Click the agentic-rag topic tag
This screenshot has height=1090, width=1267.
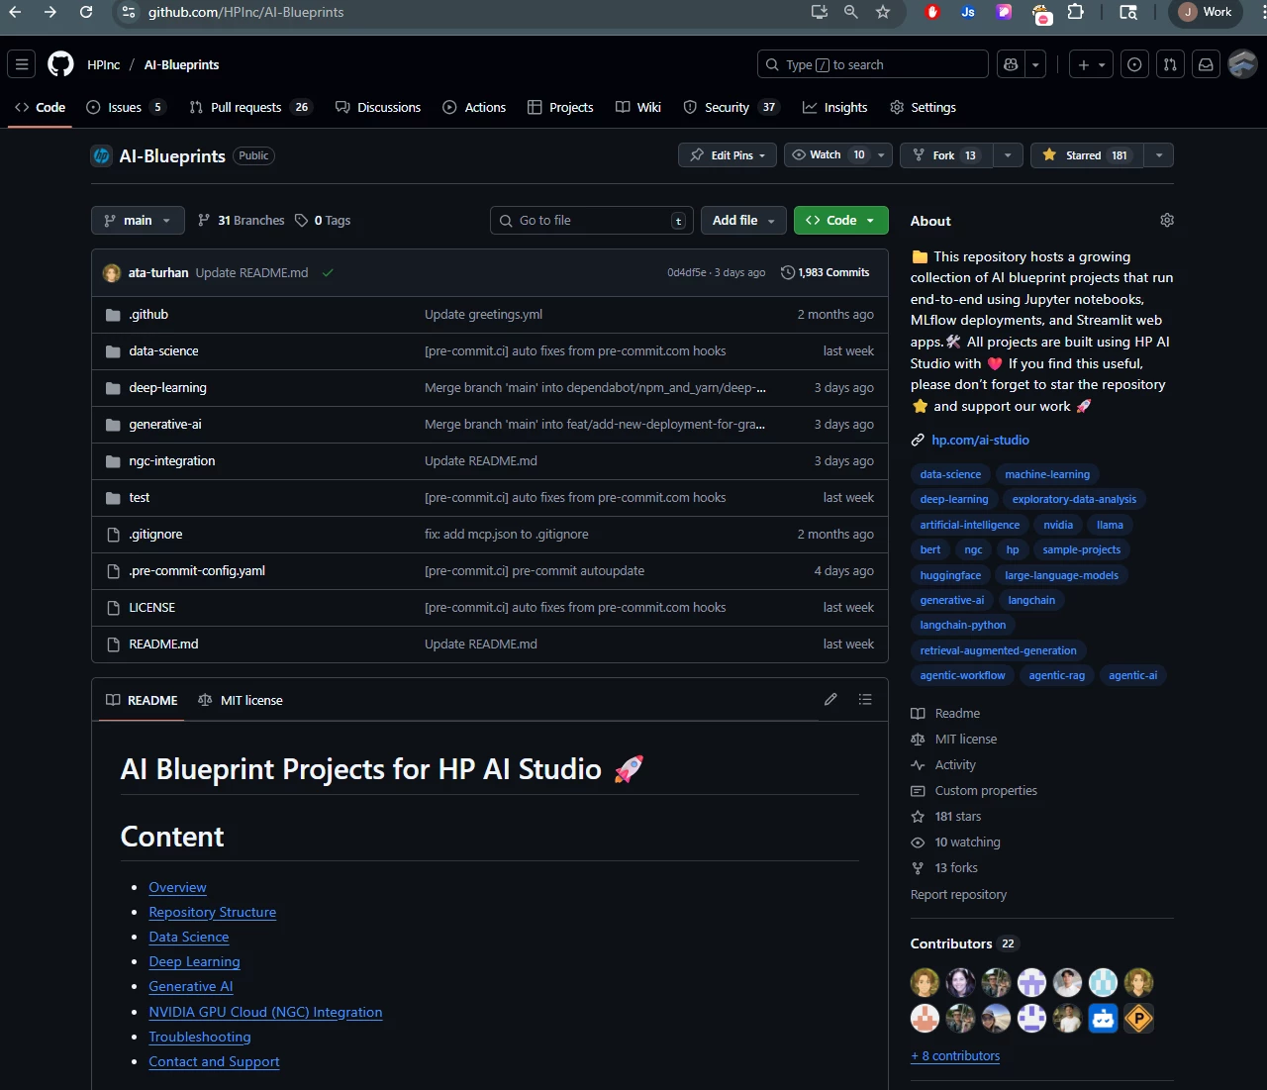(x=1056, y=675)
